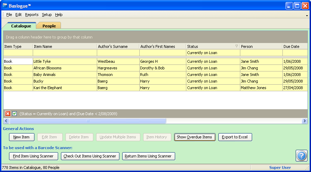Sort by the Item Name column header
This screenshot has height=172, width=311.
click(65, 46)
